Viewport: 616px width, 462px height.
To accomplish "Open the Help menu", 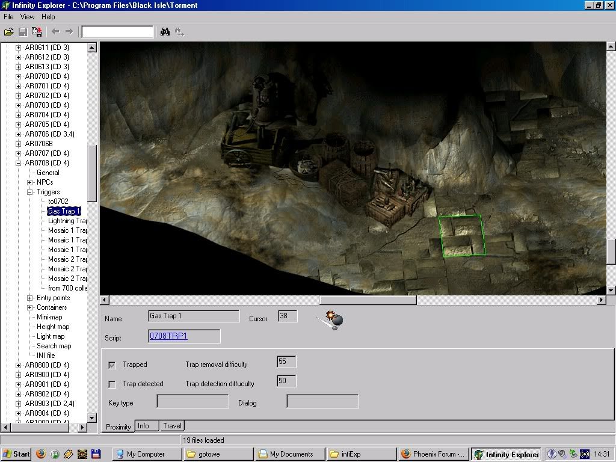I will coord(48,16).
